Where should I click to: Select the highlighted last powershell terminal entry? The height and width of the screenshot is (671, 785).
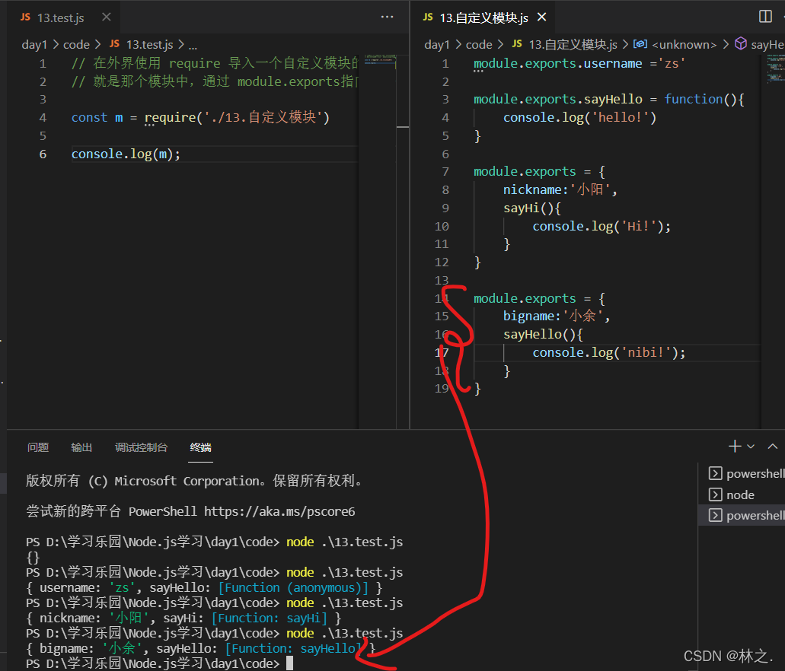coord(742,515)
